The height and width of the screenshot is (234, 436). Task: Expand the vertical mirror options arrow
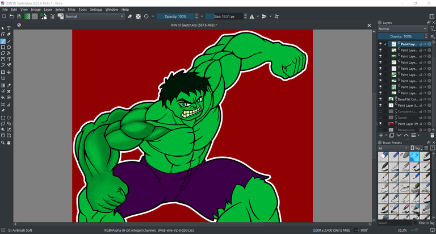[x=270, y=16]
